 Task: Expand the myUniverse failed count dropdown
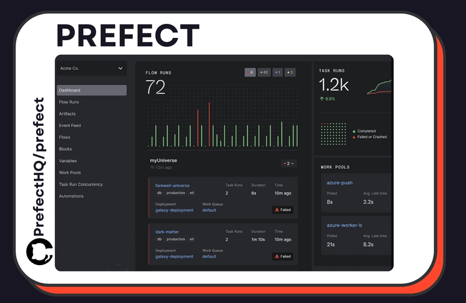click(x=288, y=164)
